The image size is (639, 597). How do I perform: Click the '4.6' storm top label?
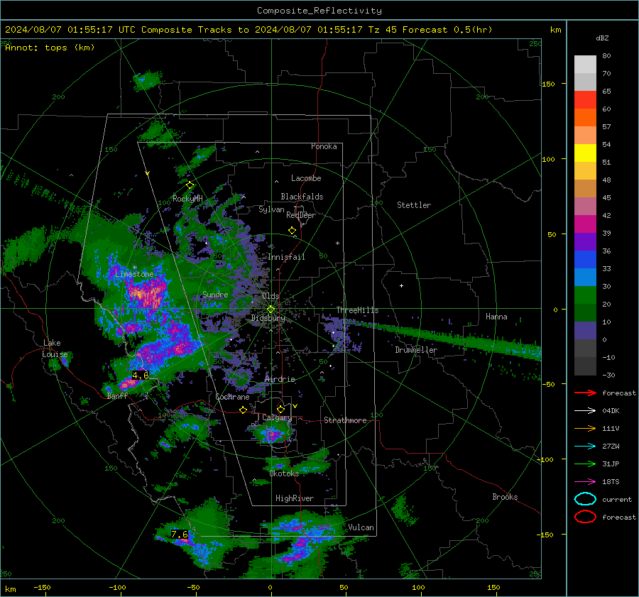coord(140,375)
